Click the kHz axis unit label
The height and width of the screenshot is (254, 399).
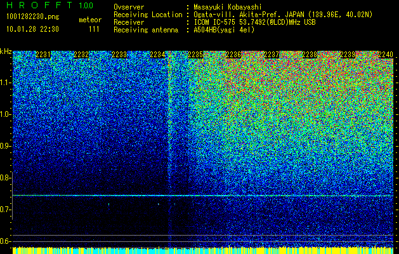6,51
